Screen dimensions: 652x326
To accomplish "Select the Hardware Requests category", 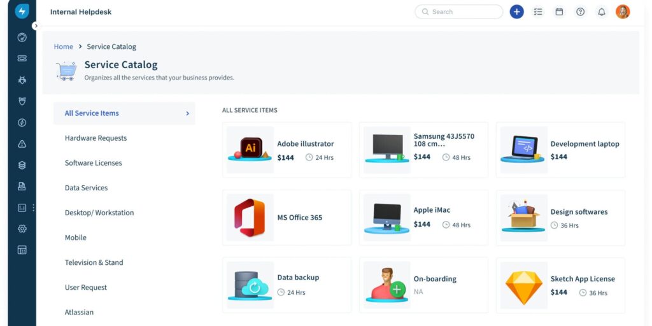I will [x=96, y=138].
